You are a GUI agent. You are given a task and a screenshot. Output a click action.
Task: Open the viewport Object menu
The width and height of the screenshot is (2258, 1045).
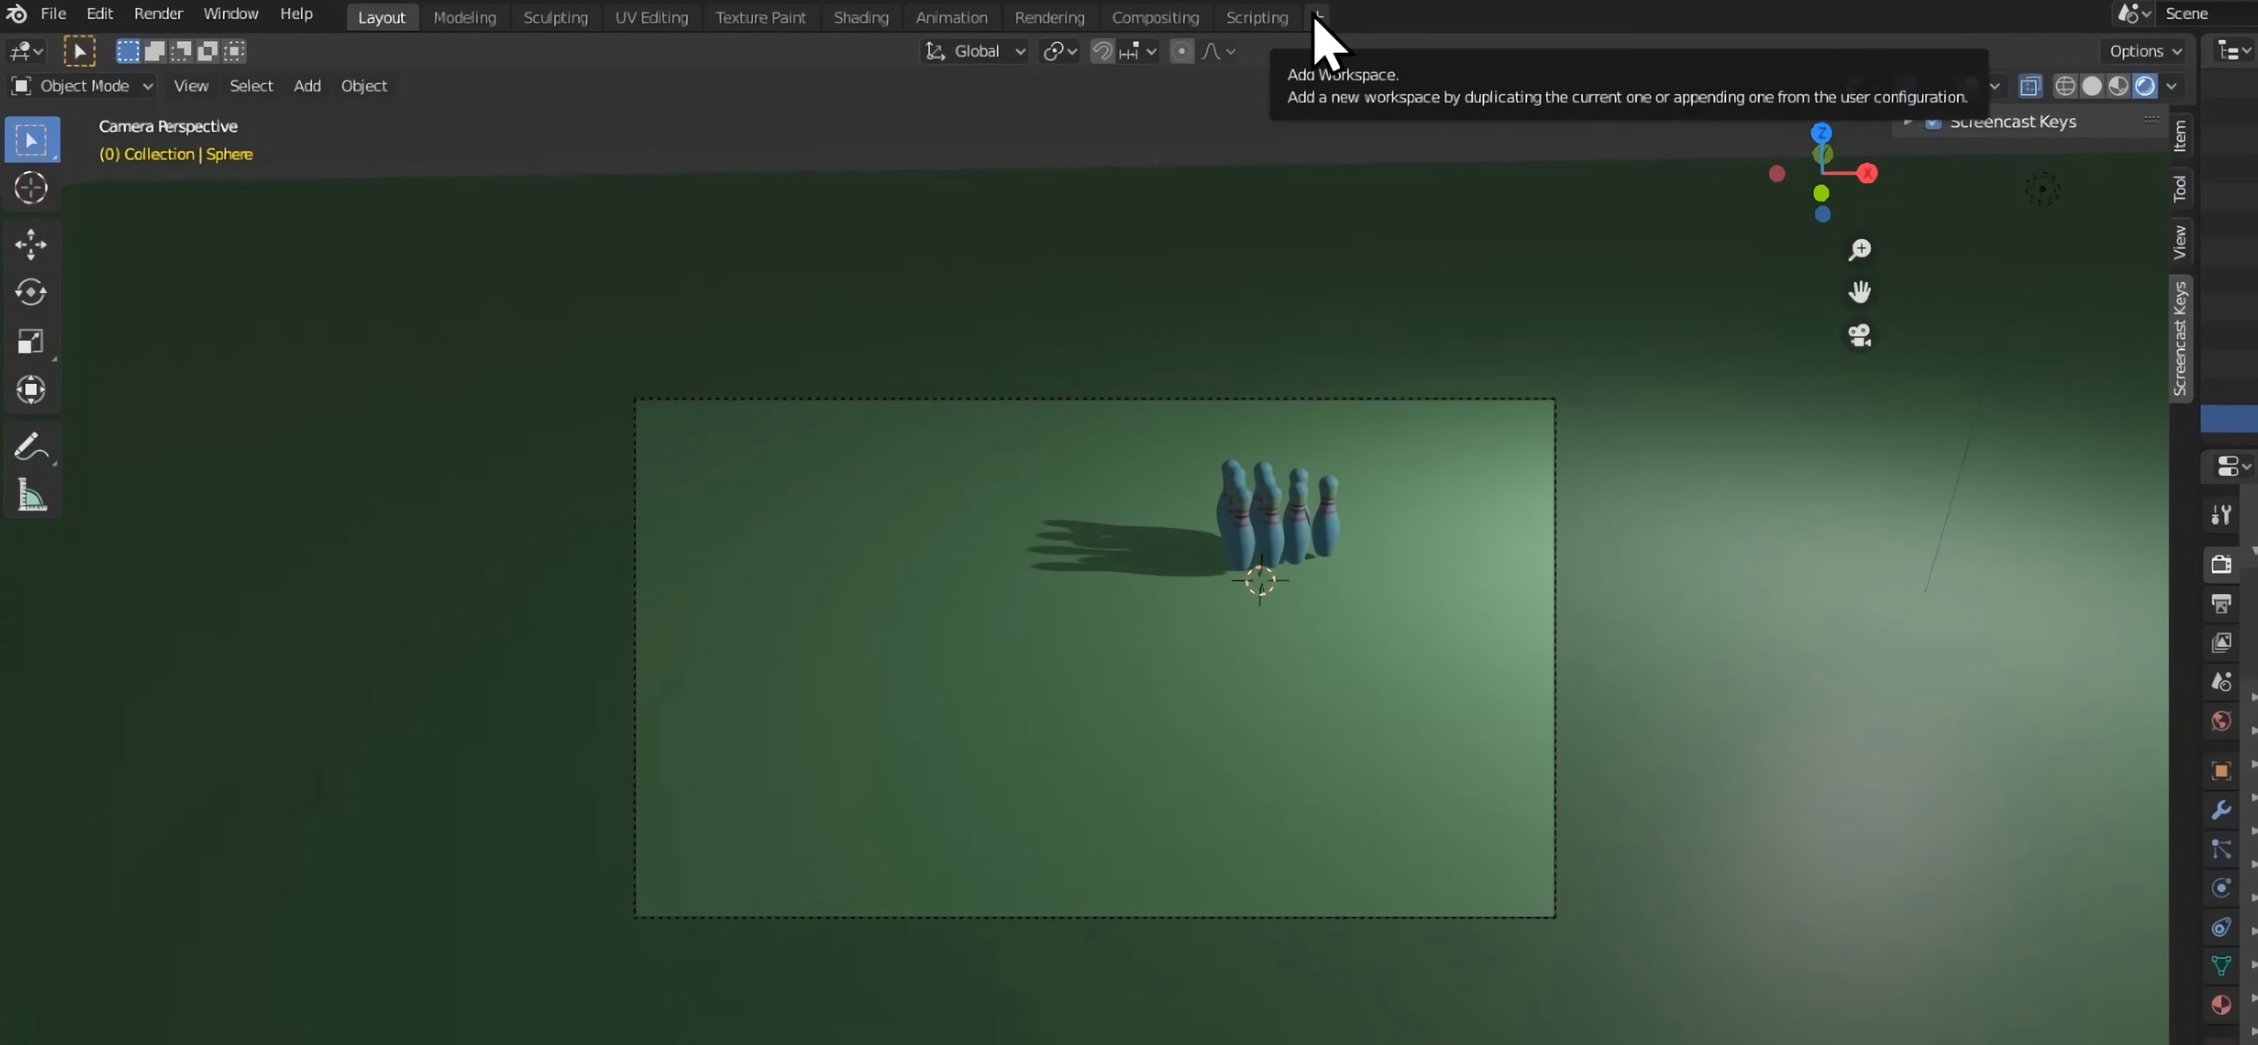364,86
